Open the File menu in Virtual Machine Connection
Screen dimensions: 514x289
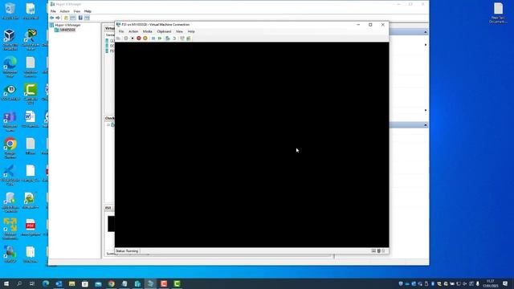(x=121, y=31)
